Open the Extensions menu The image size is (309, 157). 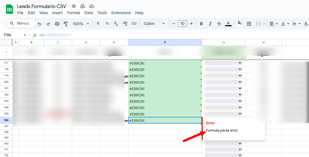tap(121, 13)
